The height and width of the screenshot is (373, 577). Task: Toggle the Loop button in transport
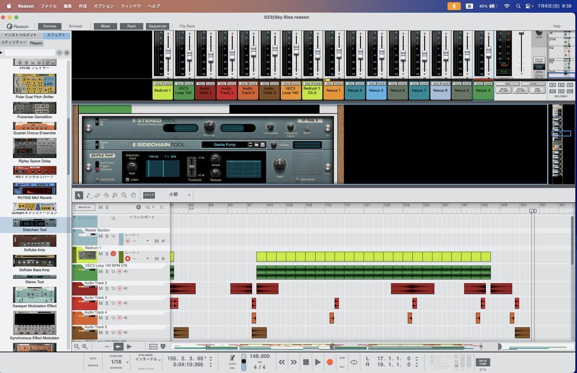pyautogui.click(x=354, y=362)
